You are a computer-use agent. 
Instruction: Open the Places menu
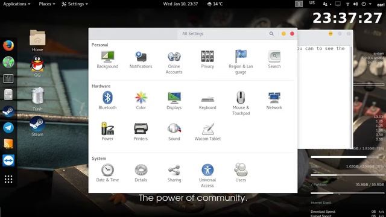coord(47,4)
